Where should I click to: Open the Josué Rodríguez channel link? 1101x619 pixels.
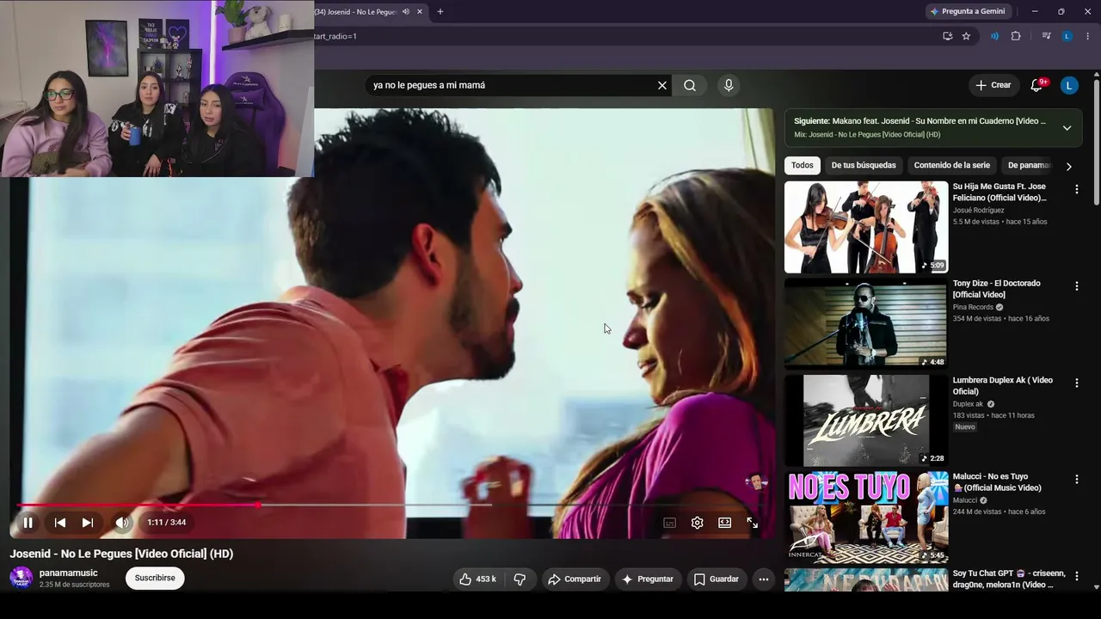[x=978, y=210]
